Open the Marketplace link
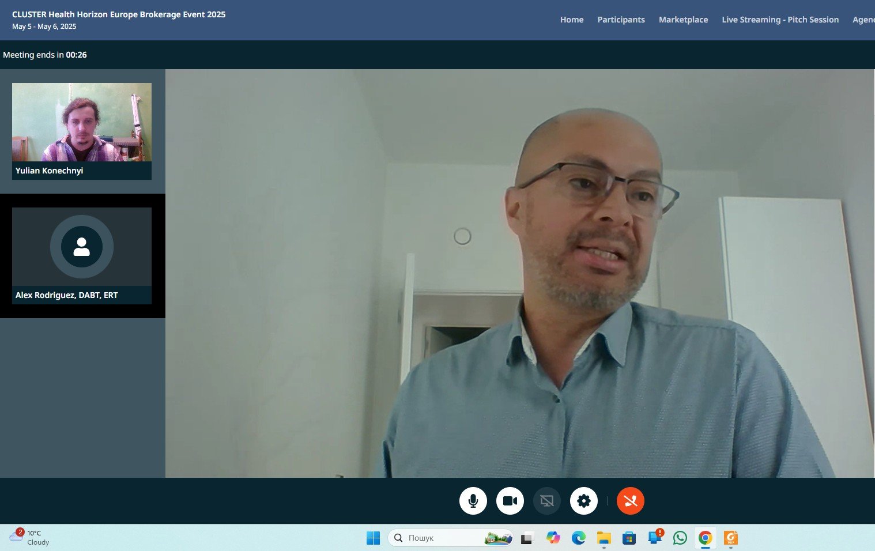Screen dimensions: 875x551 pos(683,20)
